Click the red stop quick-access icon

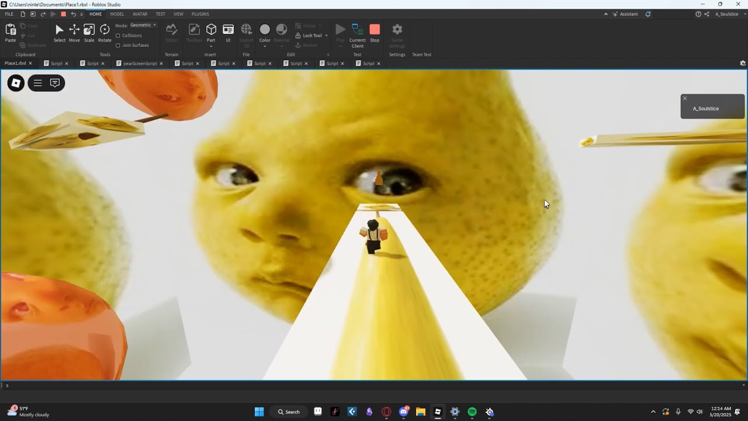click(63, 14)
